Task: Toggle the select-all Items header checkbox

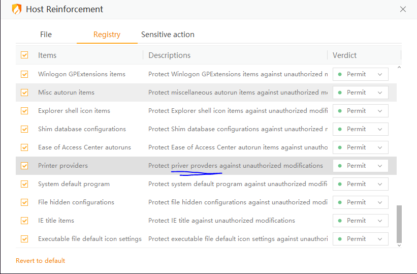Action: (24, 55)
